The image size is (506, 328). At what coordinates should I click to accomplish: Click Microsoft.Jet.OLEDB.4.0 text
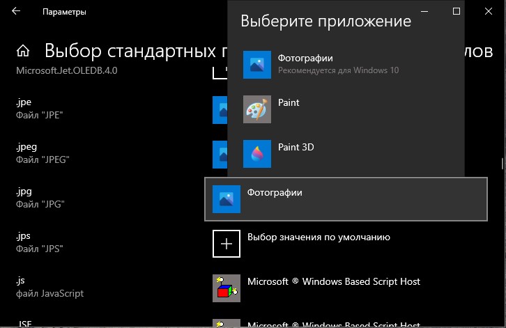[66, 70]
